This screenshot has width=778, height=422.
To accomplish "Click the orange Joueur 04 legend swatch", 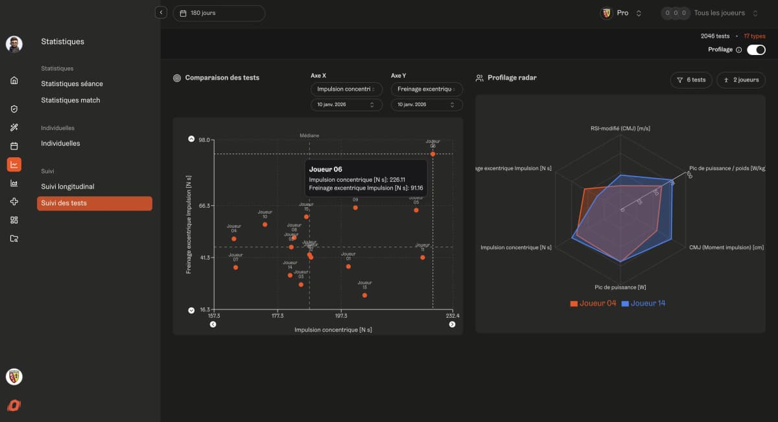I will click(574, 304).
